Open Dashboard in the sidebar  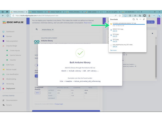pyautogui.click(x=10, y=32)
